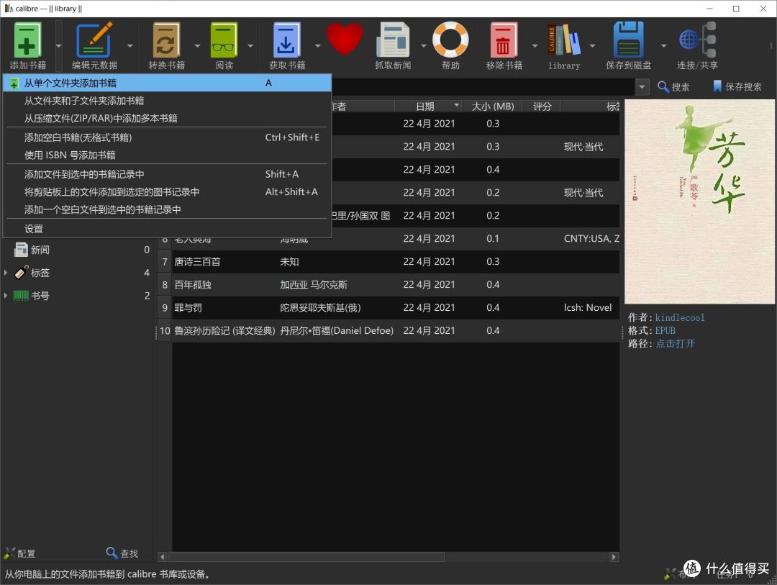This screenshot has height=585, width=777.
Task: Click the Tags (标签) category icon
Action: pyautogui.click(x=21, y=272)
